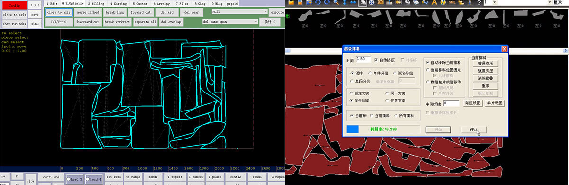Select the first gray piece thumbnail in the piece strip
Image resolution: width=569 pixels, height=185 pixels.
pyautogui.click(x=305, y=16)
